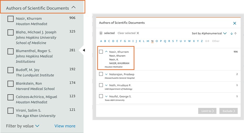Check the Blaha, Michael J. Joseph checkbox

click(10, 32)
